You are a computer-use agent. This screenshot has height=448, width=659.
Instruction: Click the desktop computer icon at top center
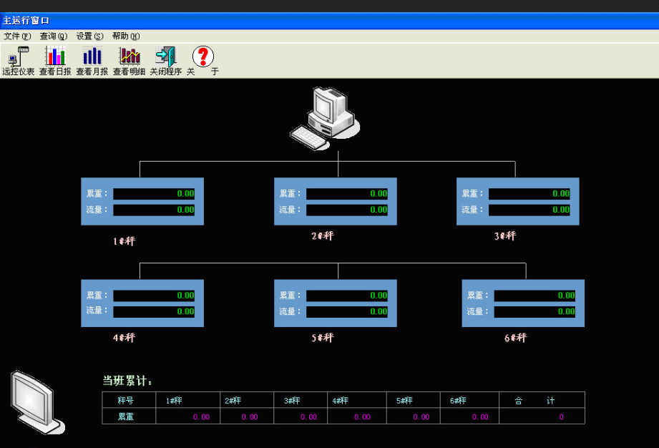(x=325, y=118)
